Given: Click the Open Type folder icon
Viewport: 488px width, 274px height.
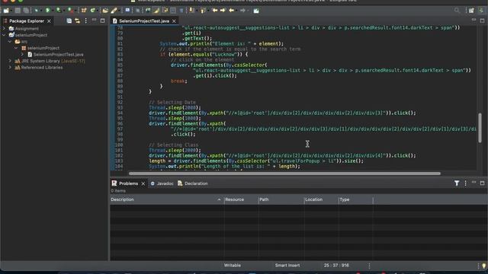Looking at the screenshot, I should (x=105, y=11).
